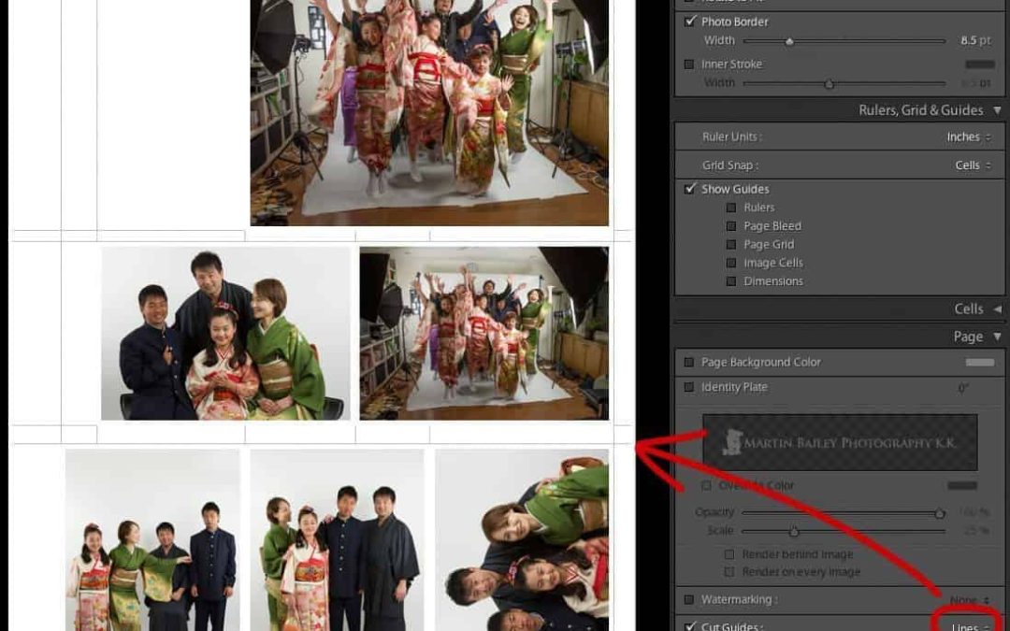The image size is (1010, 631).
Task: Open the Ruler Units dropdown
Action: point(967,136)
